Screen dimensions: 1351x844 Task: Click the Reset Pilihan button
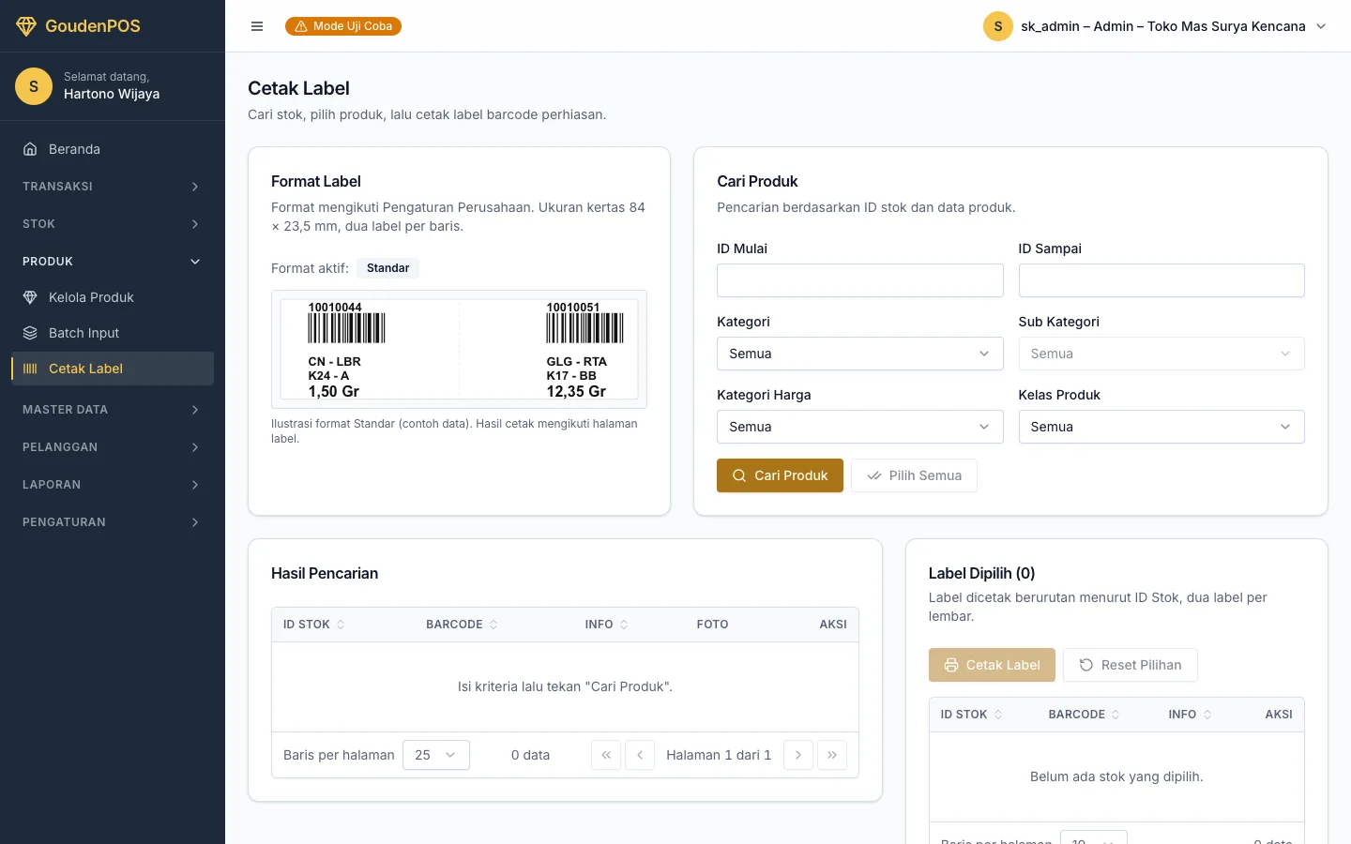pos(1131,665)
